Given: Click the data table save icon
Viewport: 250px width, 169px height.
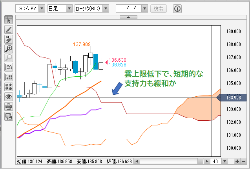Looking at the screenshot, I should point(9,116).
